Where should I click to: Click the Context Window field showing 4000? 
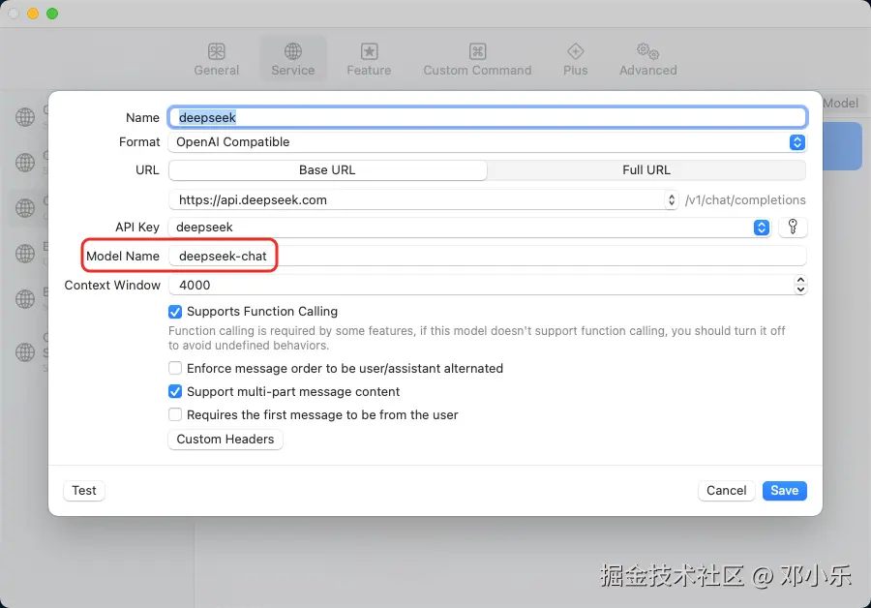[x=481, y=285]
